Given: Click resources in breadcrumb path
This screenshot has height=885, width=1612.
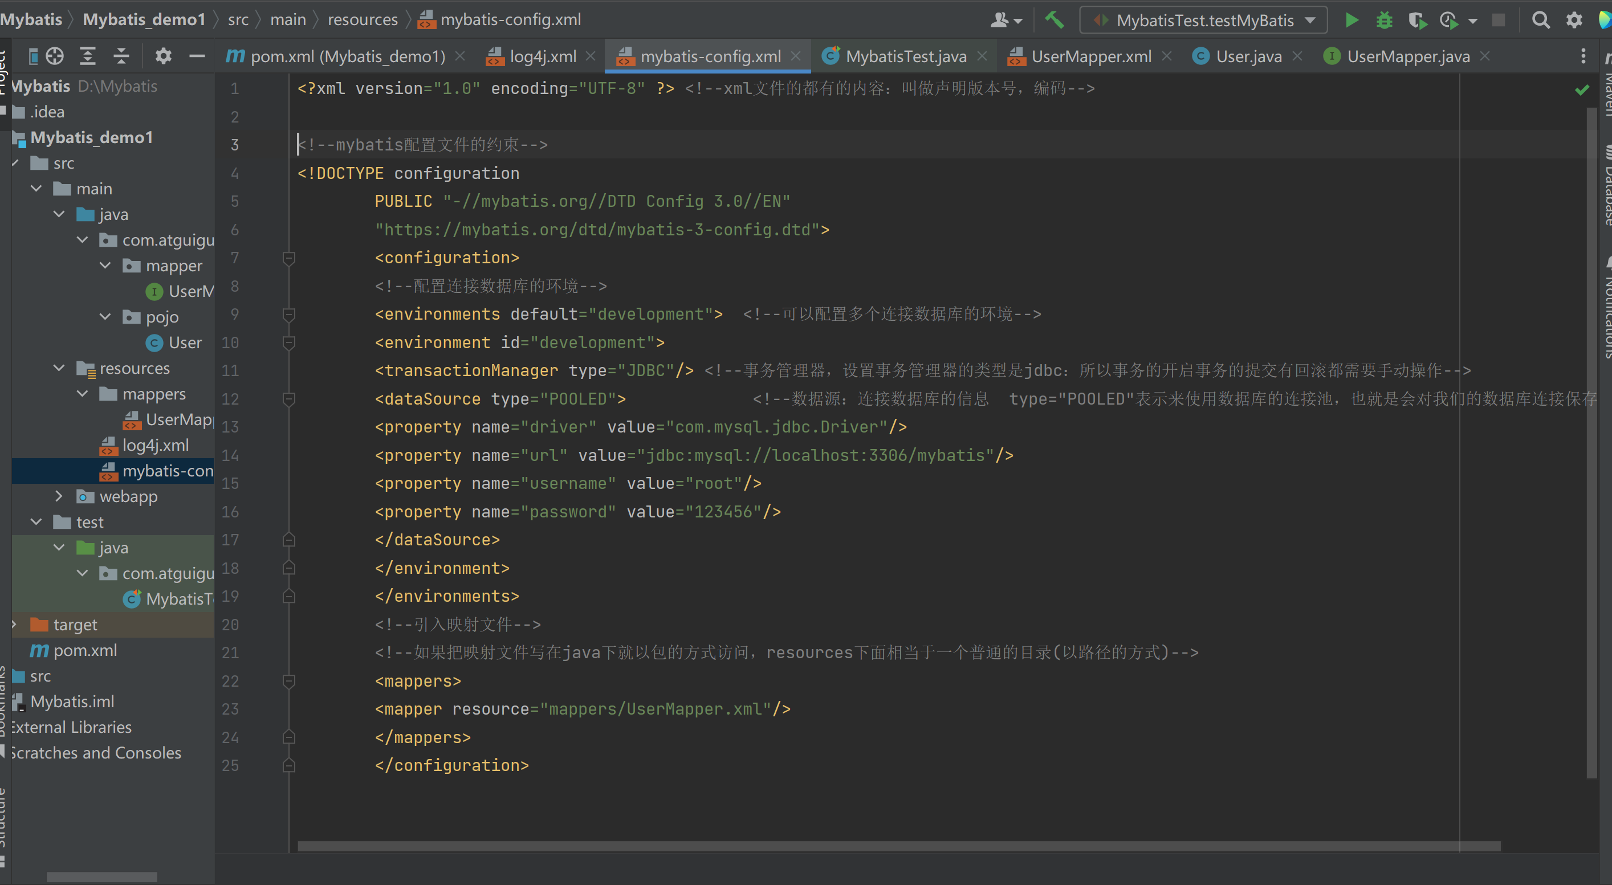Looking at the screenshot, I should tap(363, 19).
